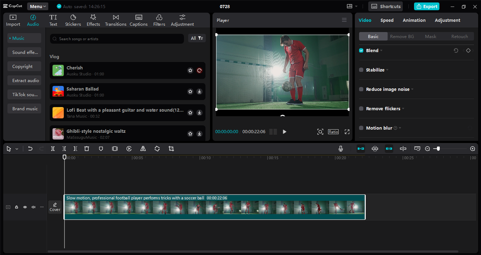Open the Adjustment tab in media toolbar
Image resolution: width=481 pixels, height=255 pixels.
182,20
